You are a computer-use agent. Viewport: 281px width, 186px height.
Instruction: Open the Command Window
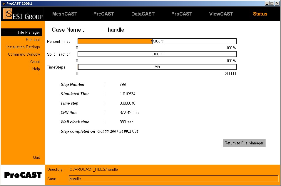click(24, 54)
